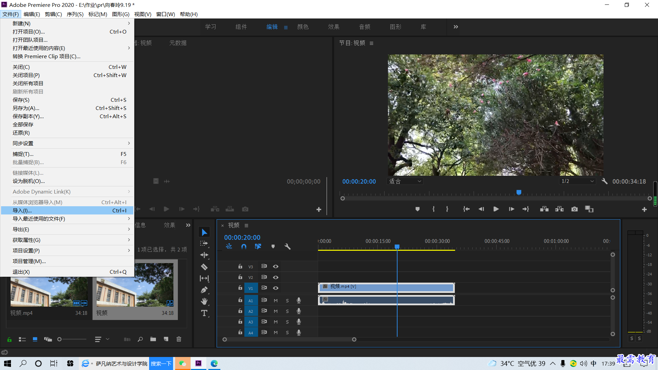Toggle nest sequence insert mode icon
Screen dimensions: 658x370
229,247
